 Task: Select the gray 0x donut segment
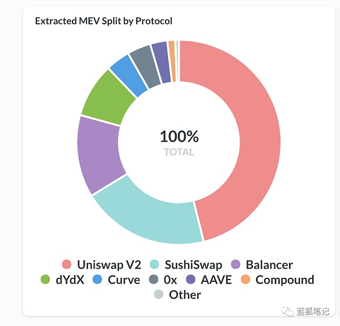tap(144, 63)
